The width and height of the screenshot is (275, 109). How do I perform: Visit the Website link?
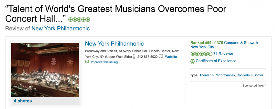[171, 57]
